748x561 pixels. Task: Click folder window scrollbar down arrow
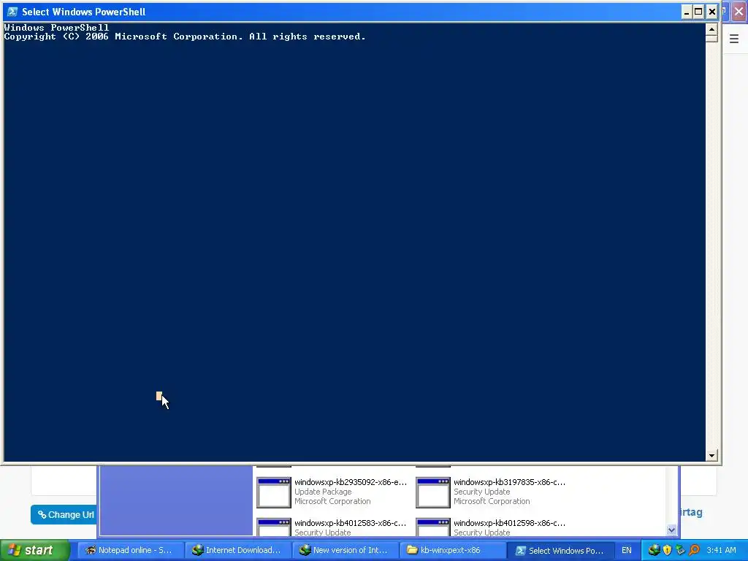click(672, 530)
